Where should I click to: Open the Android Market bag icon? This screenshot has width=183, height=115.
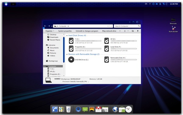point(122,110)
